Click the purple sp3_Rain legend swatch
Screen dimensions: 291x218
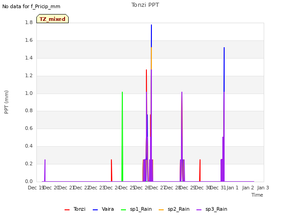(199, 210)
